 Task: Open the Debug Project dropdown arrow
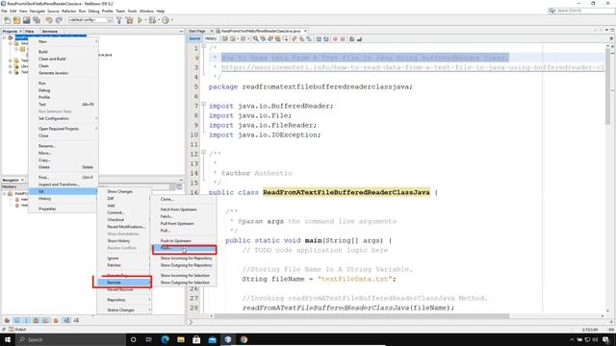tap(158, 20)
